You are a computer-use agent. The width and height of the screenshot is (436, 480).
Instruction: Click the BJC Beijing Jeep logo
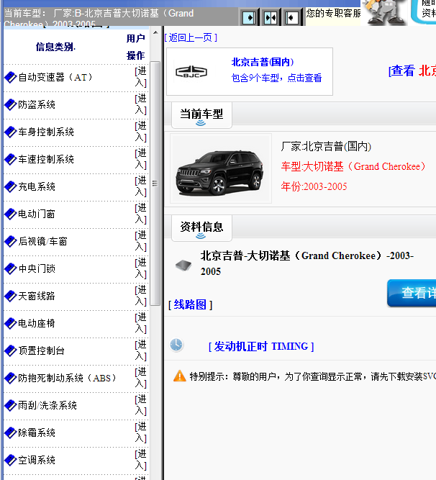click(191, 72)
